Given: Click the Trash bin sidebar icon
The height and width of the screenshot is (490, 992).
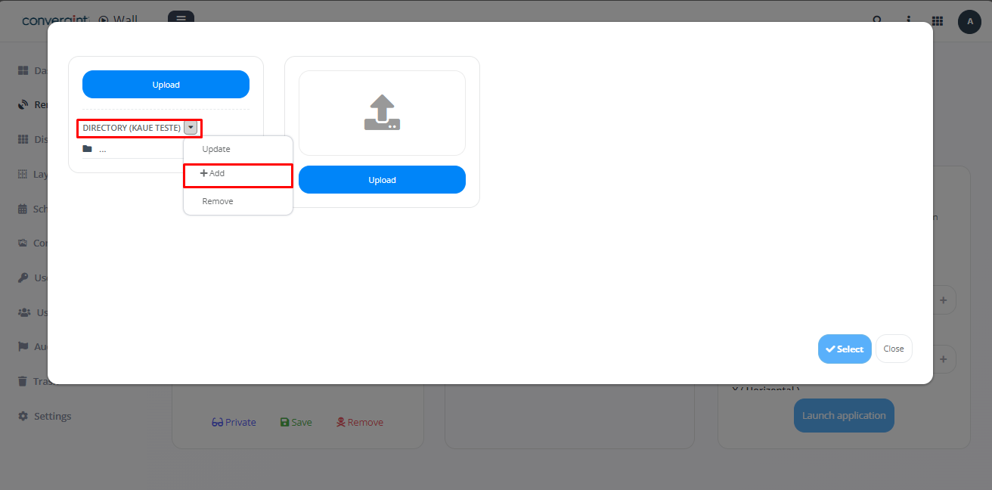Looking at the screenshot, I should click(x=23, y=381).
